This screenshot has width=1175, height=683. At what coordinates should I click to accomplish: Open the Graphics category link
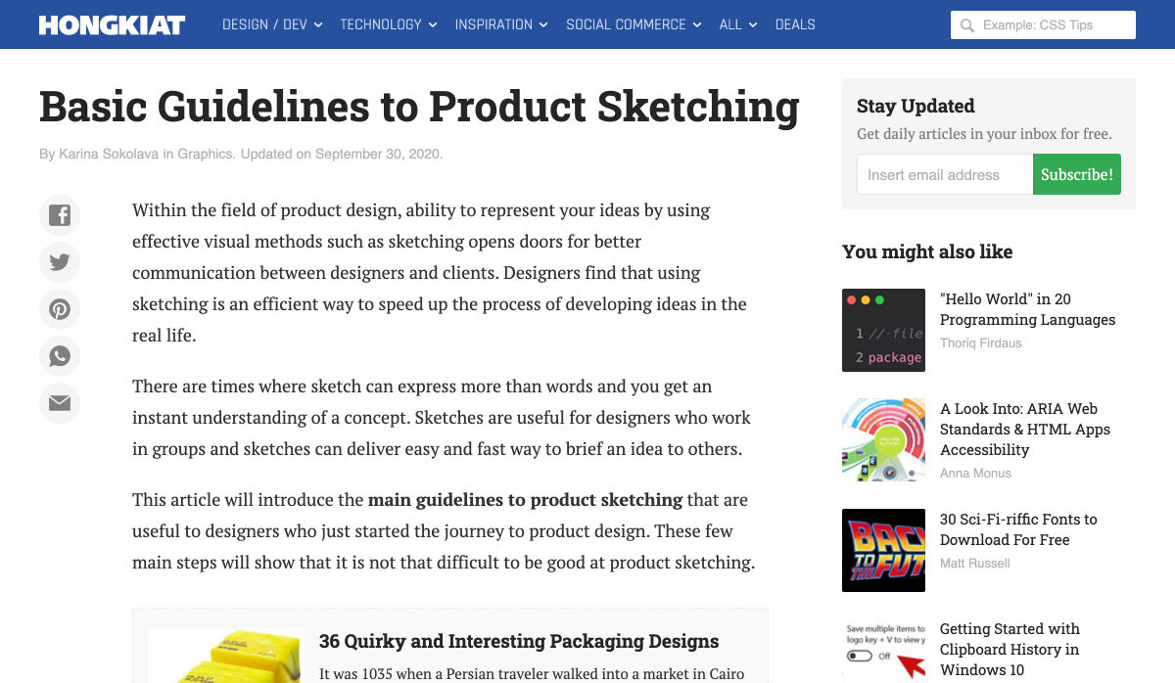(205, 155)
